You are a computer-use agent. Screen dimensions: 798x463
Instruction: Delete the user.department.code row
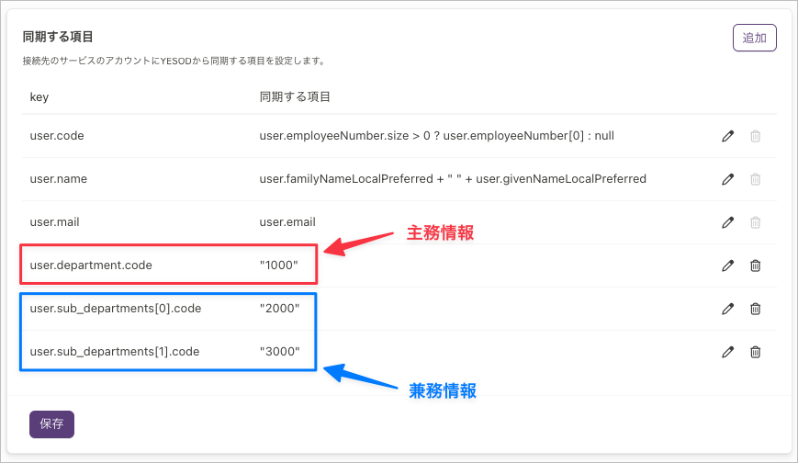(x=755, y=265)
